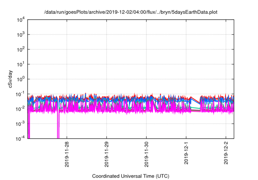
Task: Click the Coordinated Universal Time (UTC) axis label
Action: (131, 176)
